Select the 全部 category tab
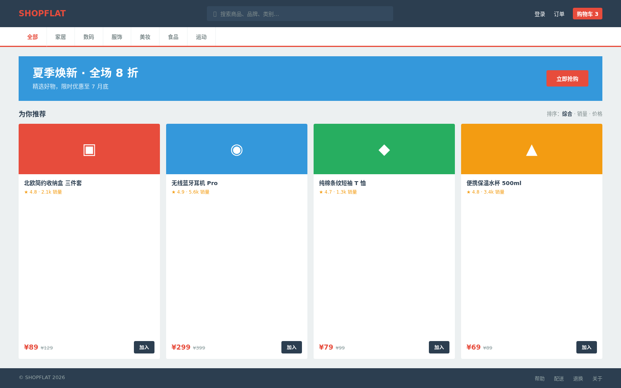The height and width of the screenshot is (388, 621). tap(33, 37)
